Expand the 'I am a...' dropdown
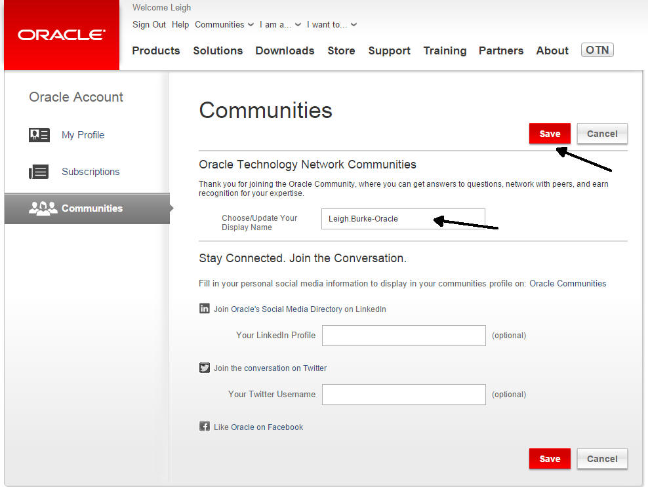Image resolution: width=648 pixels, height=487 pixels. pyautogui.click(x=280, y=25)
